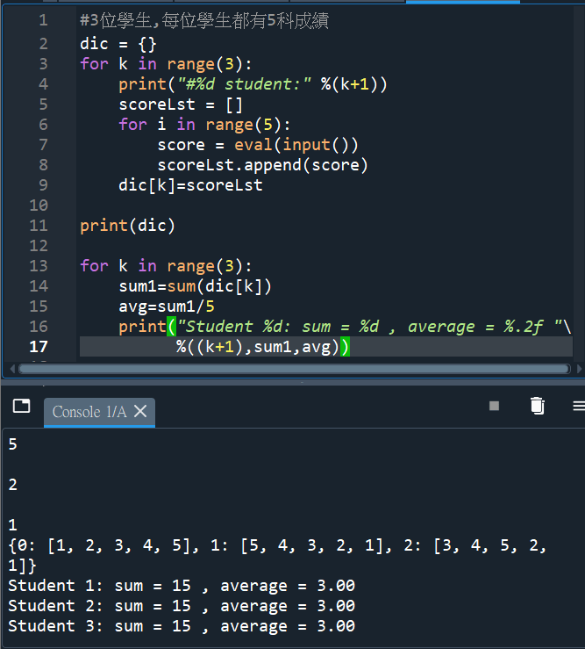This screenshot has height=649, width=585.
Task: Click the dictionary output line in console
Action: point(277,555)
